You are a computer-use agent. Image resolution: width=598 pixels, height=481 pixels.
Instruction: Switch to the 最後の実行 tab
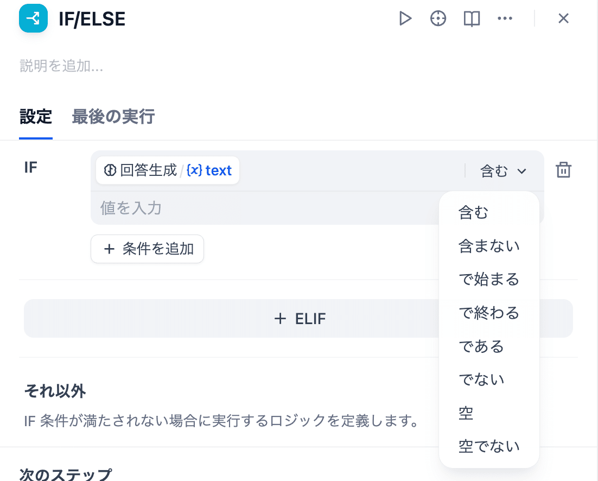click(x=113, y=116)
